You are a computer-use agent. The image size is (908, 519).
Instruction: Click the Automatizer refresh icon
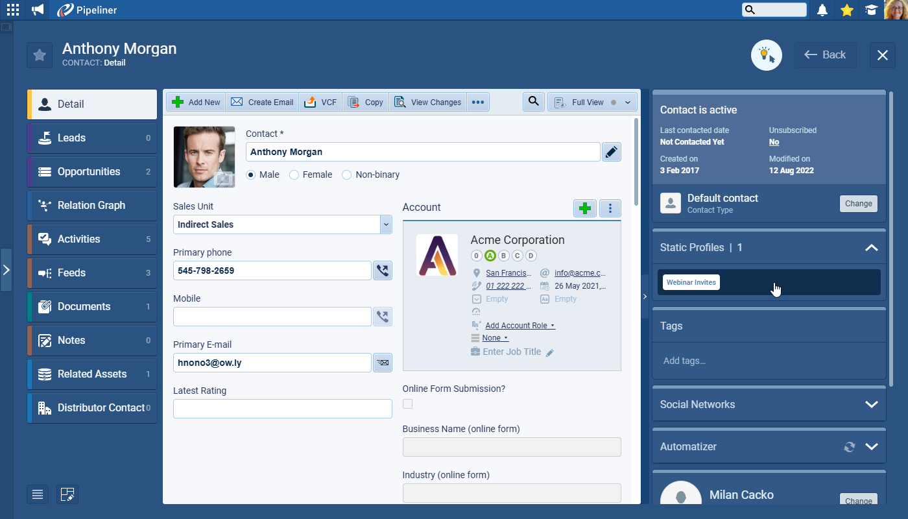click(x=850, y=447)
